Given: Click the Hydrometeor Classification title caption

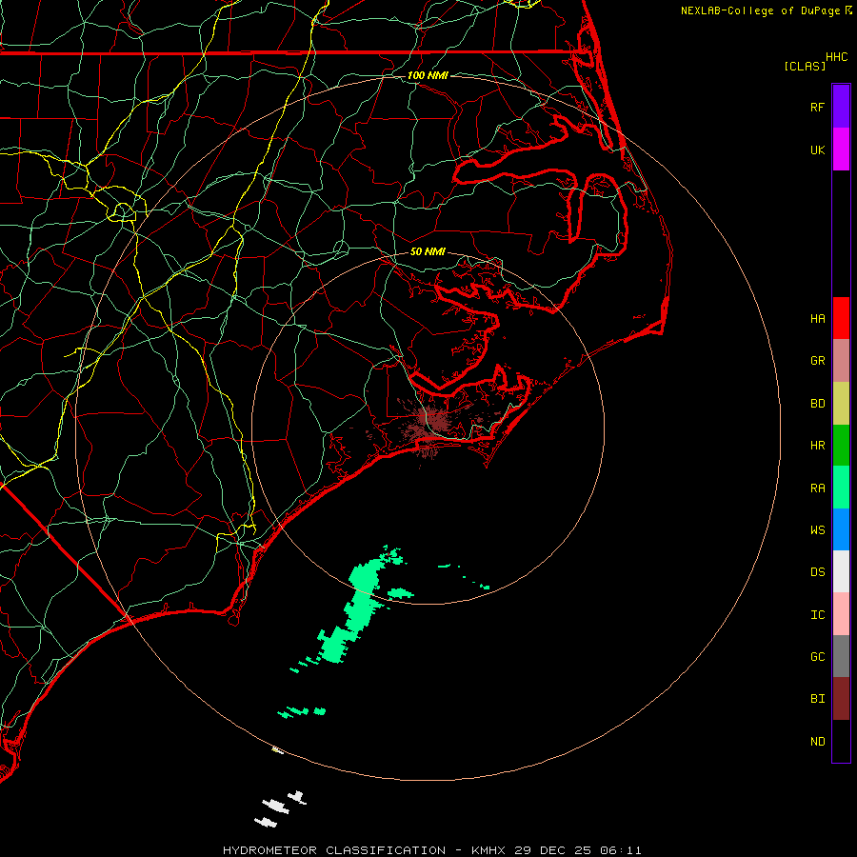Looking at the screenshot, I should coord(431,850).
